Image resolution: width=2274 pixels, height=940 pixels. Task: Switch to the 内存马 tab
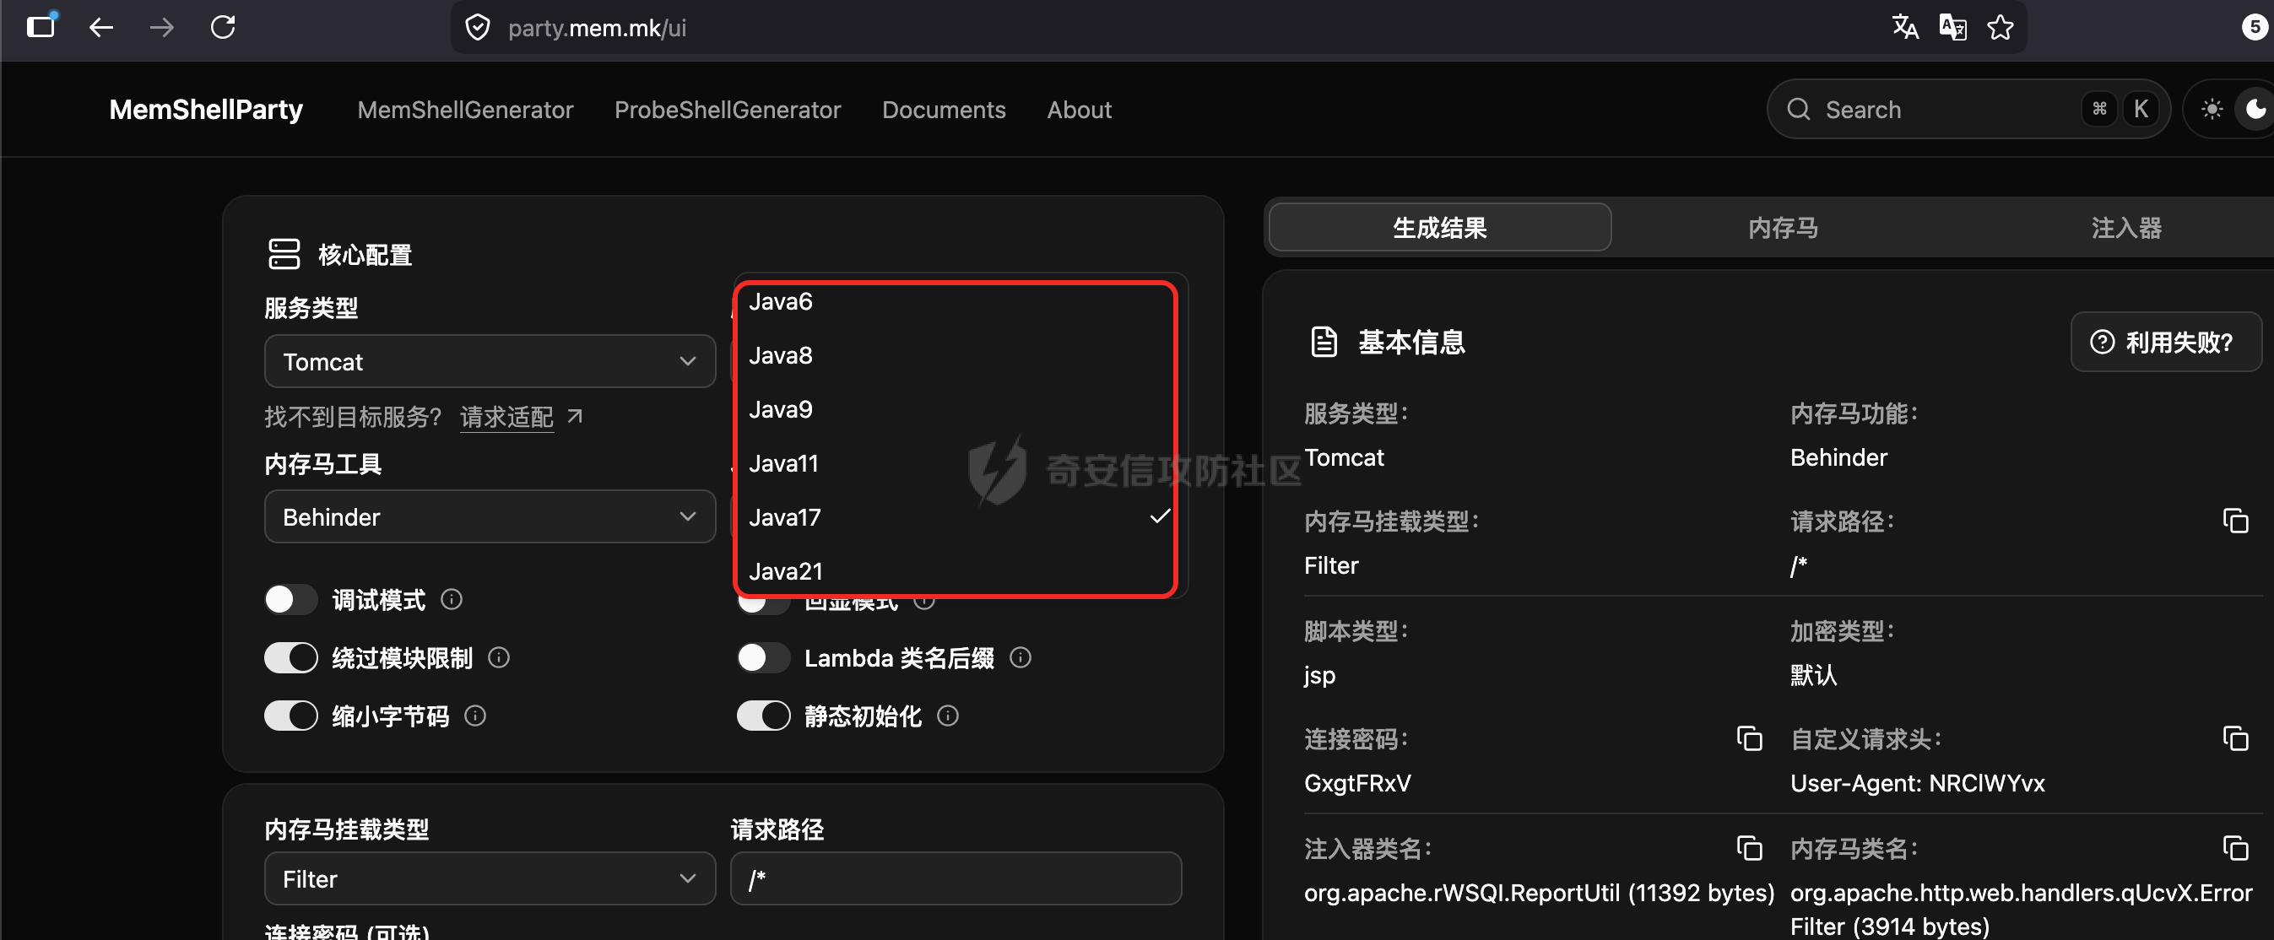1784,228
